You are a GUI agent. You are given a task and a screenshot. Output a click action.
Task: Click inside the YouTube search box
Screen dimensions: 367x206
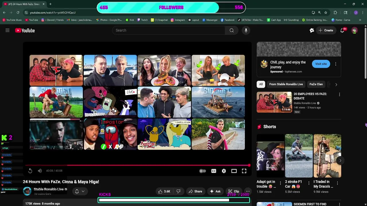(169, 30)
